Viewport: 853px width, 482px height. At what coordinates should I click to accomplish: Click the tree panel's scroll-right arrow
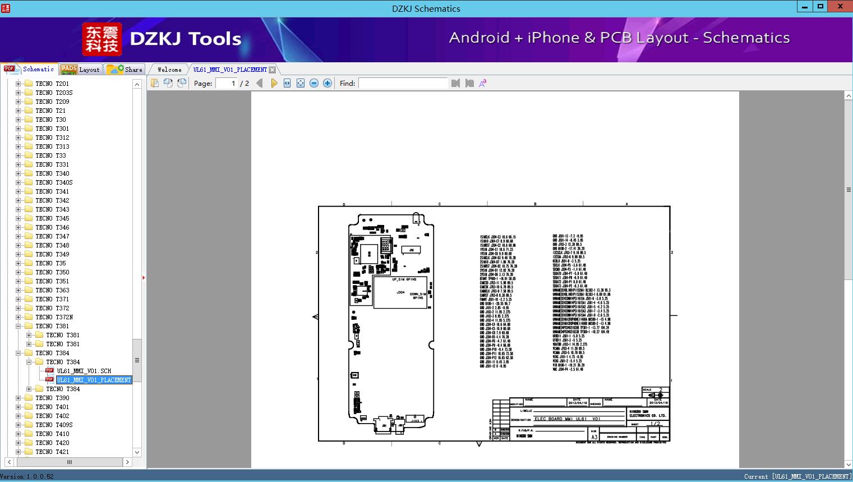click(127, 462)
